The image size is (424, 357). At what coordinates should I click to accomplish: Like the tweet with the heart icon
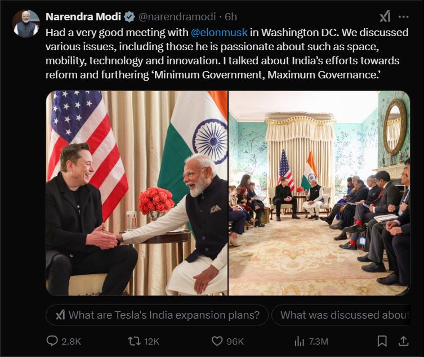click(x=217, y=341)
